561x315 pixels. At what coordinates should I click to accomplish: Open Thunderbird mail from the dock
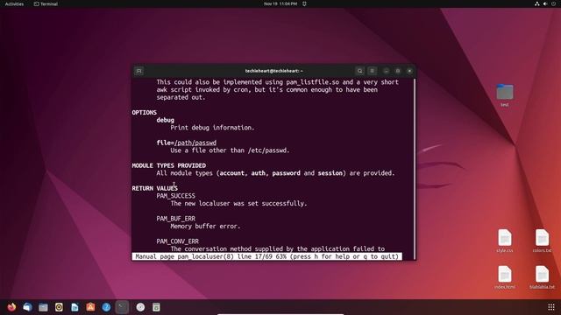click(27, 307)
